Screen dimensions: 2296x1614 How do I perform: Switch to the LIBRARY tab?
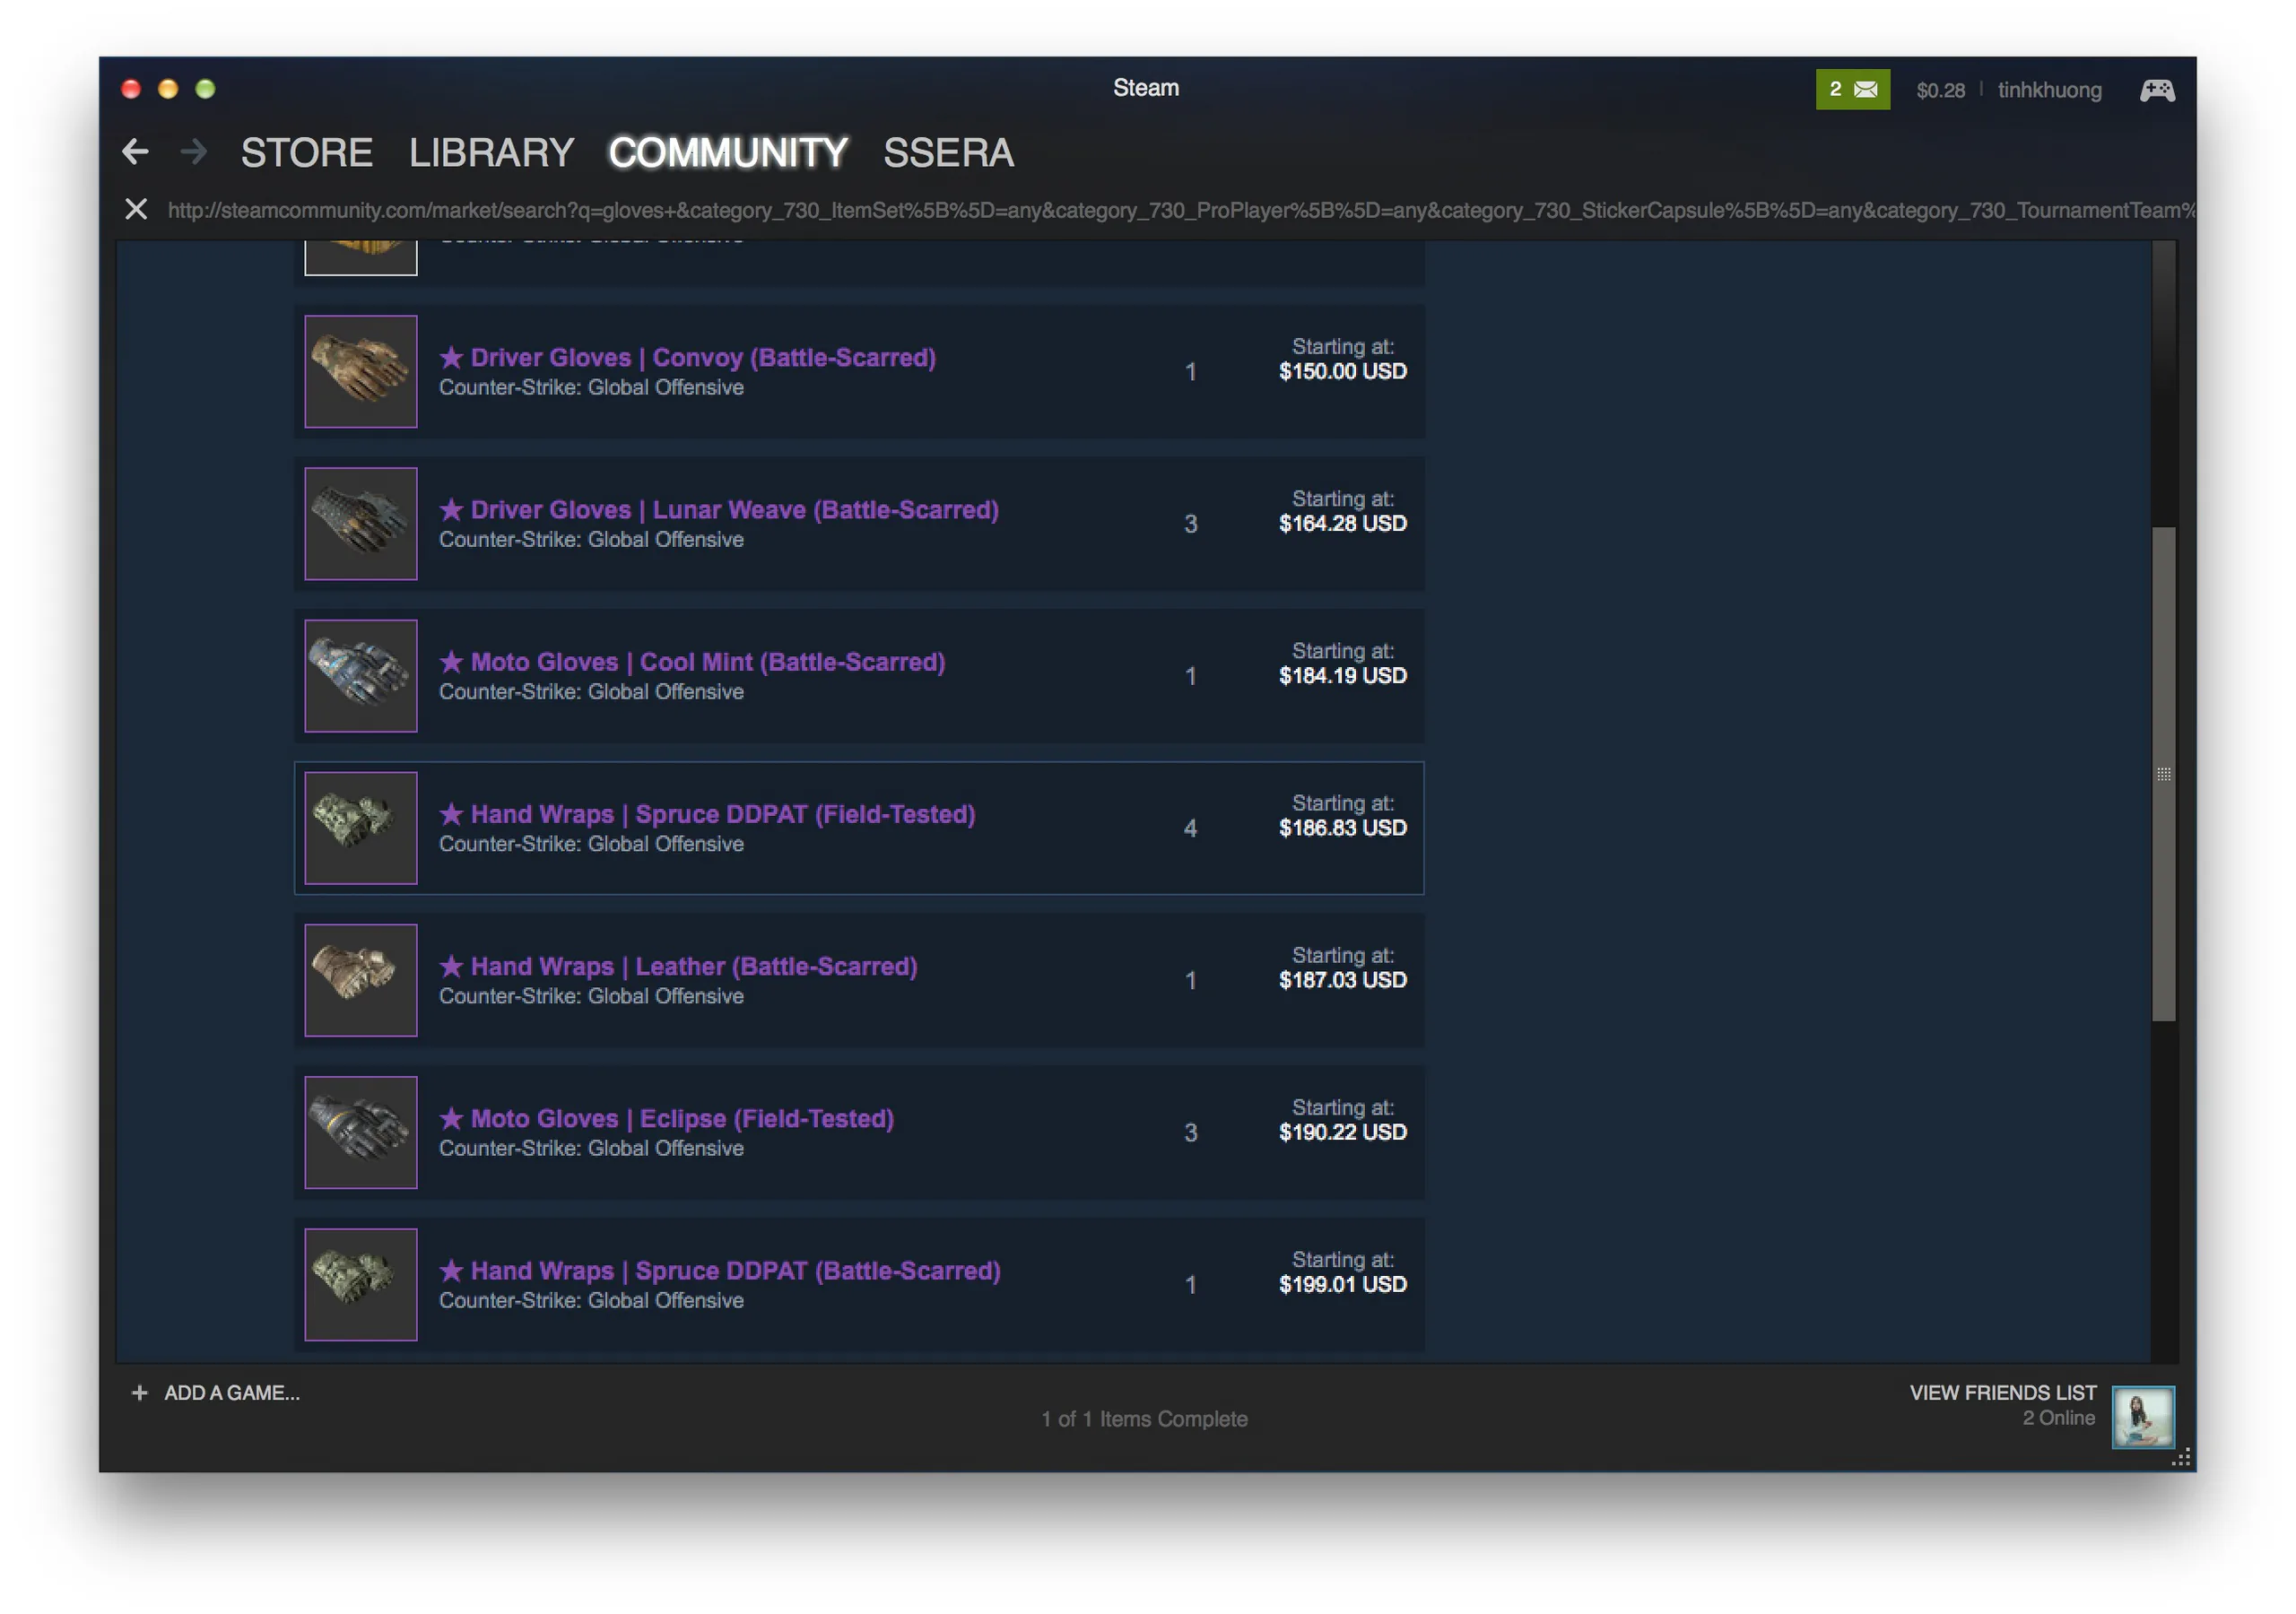(x=491, y=153)
